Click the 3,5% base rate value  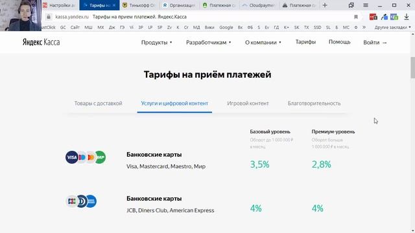259,164
